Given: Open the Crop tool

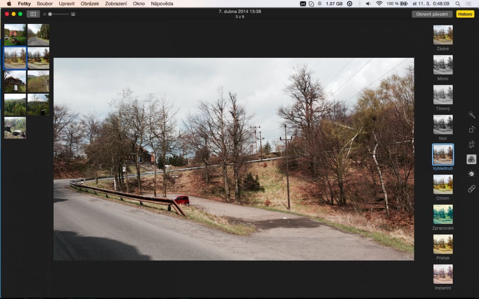Looking at the screenshot, I should [x=471, y=144].
